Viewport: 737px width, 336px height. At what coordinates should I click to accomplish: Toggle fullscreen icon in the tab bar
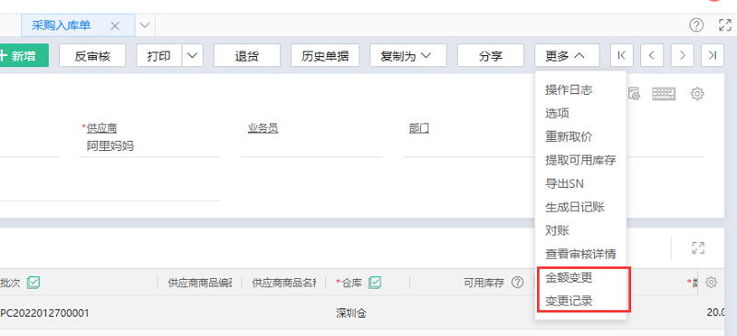[725, 26]
